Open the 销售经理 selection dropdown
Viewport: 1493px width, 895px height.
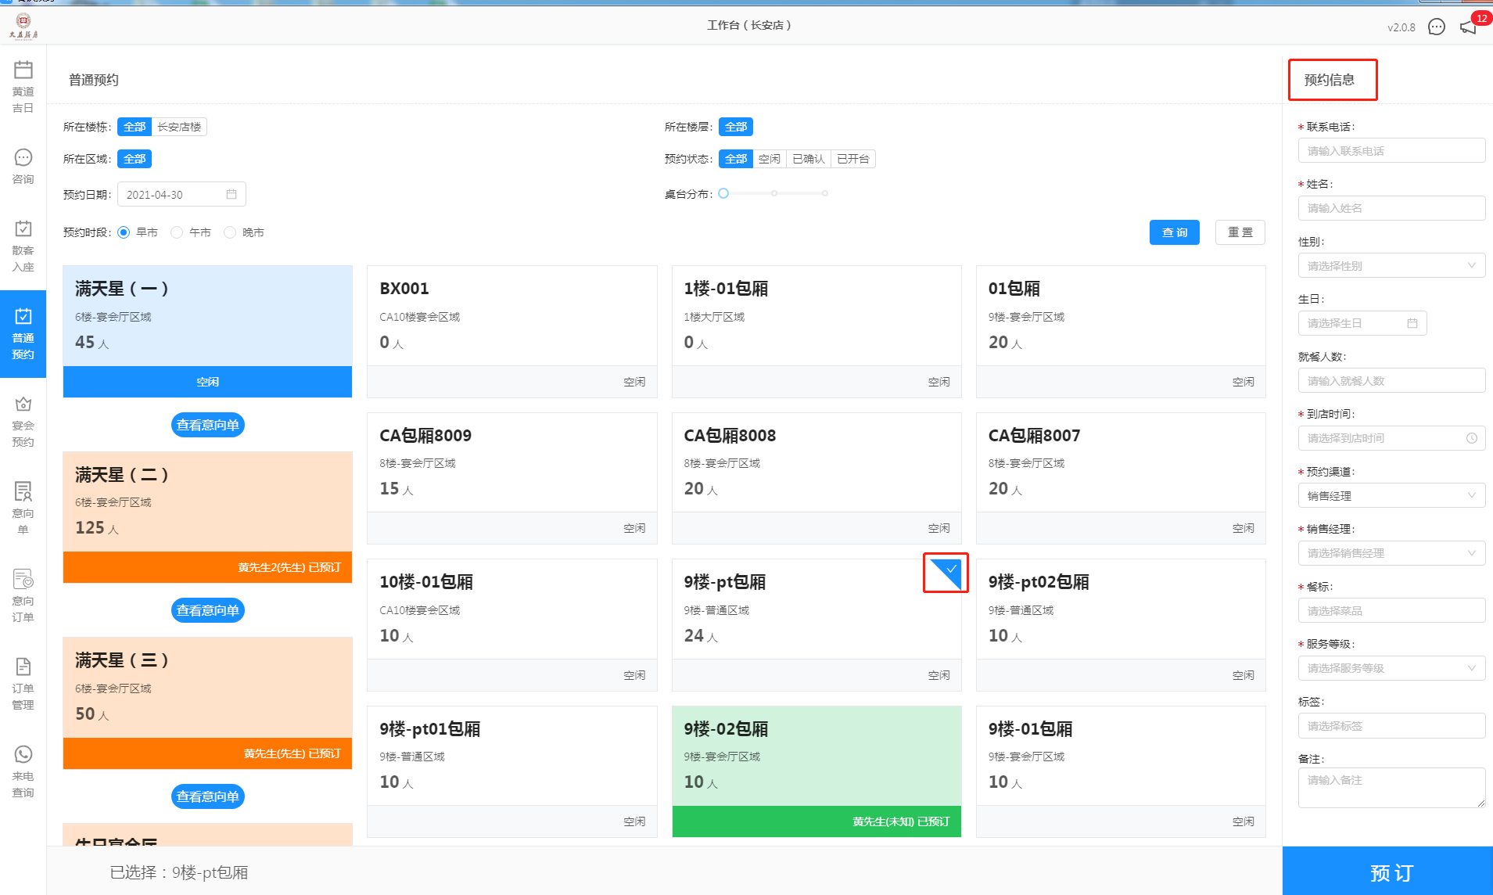(1391, 553)
